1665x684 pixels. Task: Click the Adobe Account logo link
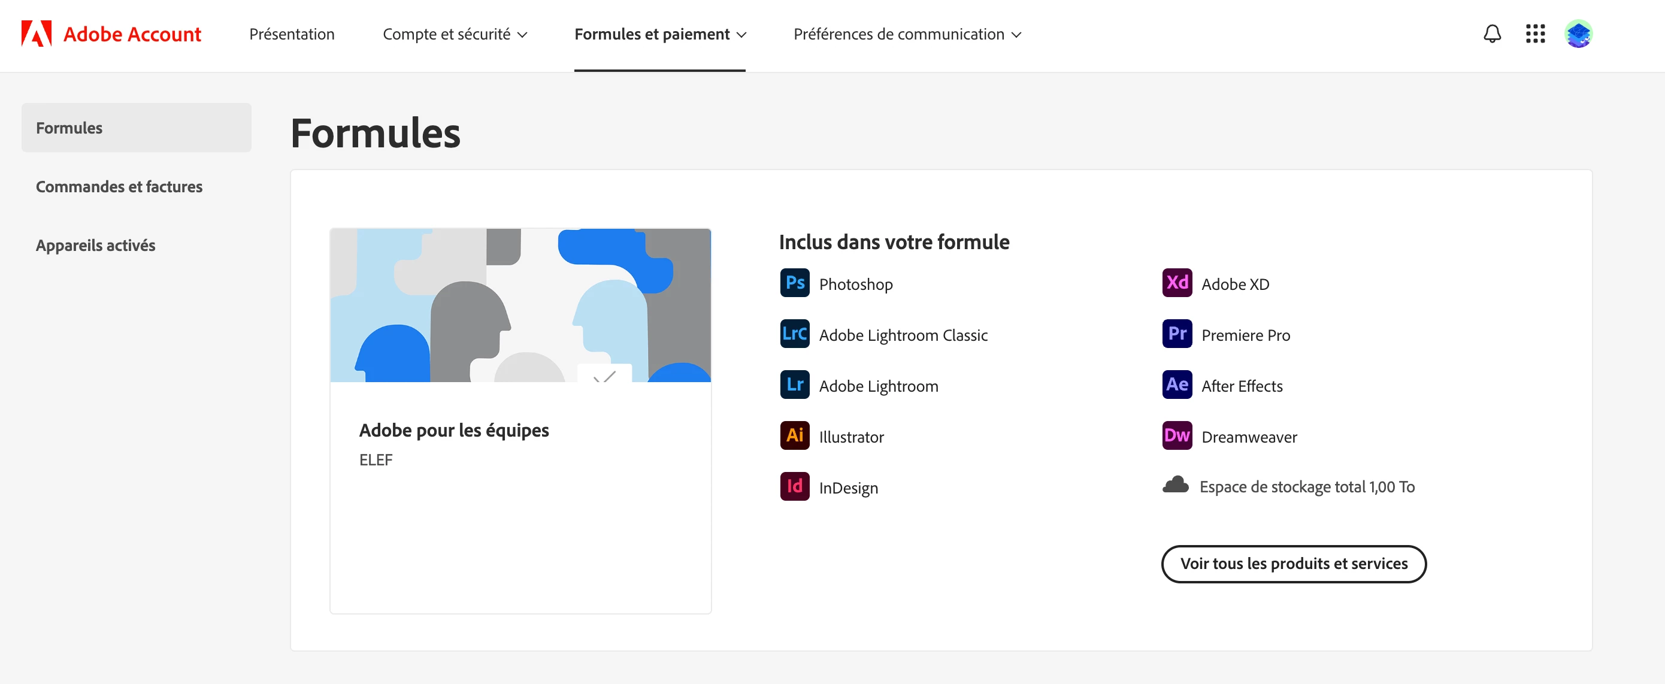click(x=111, y=34)
